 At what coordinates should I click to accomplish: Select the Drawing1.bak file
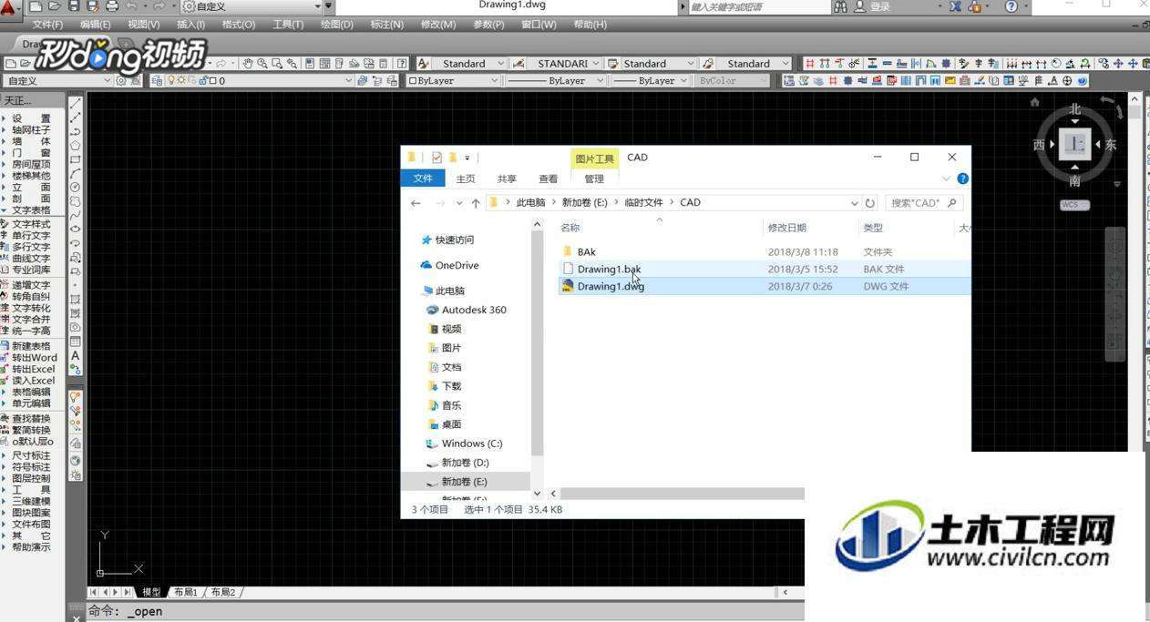[x=609, y=270]
